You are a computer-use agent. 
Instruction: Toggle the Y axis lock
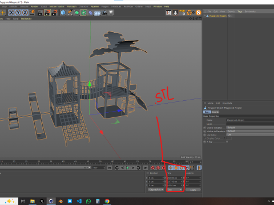click(x=18, y=13)
